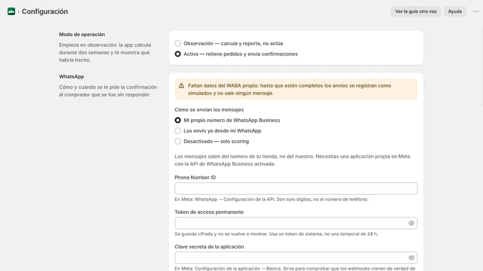Click the Configuración page title
This screenshot has height=271, width=483.
pyautogui.click(x=45, y=11)
